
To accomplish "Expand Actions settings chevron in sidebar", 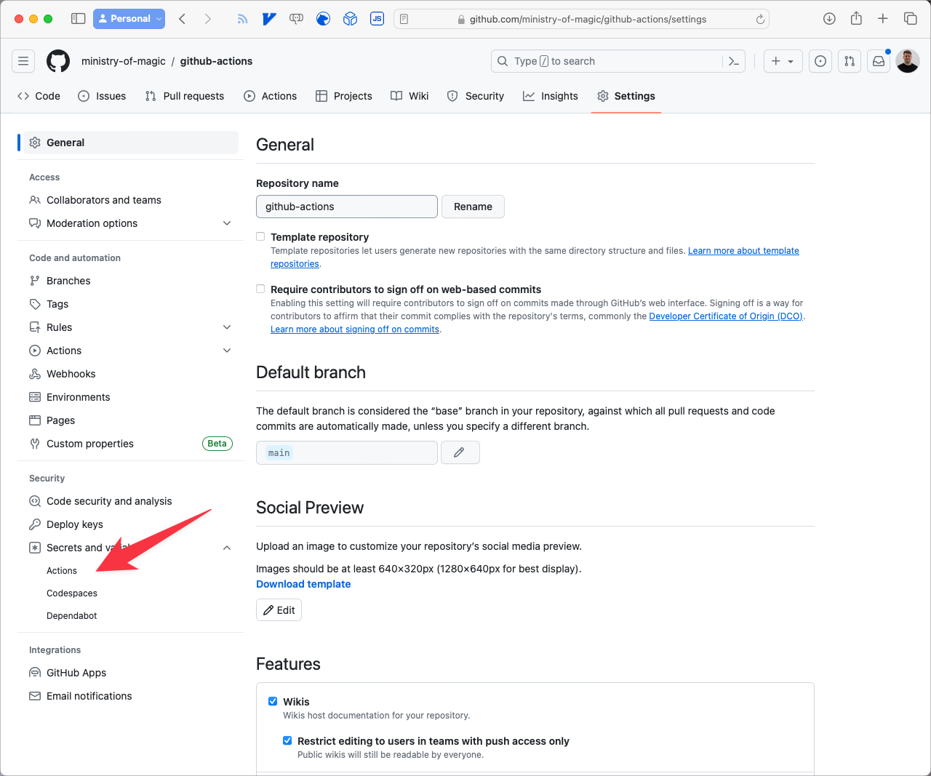I will pyautogui.click(x=227, y=351).
